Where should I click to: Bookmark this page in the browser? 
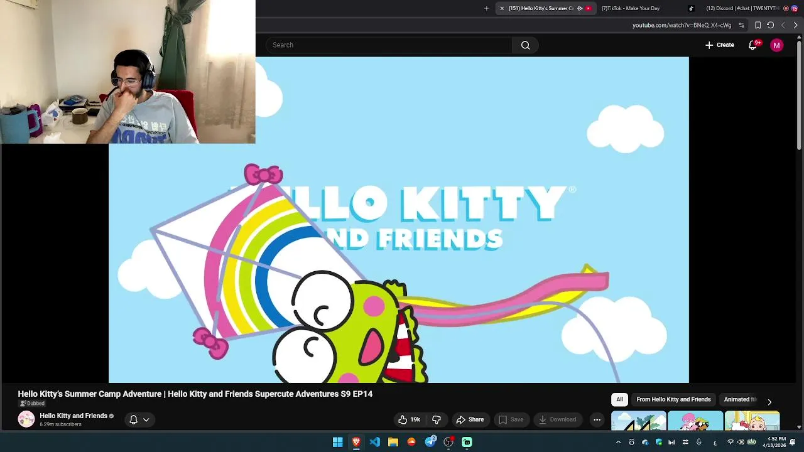click(x=758, y=25)
